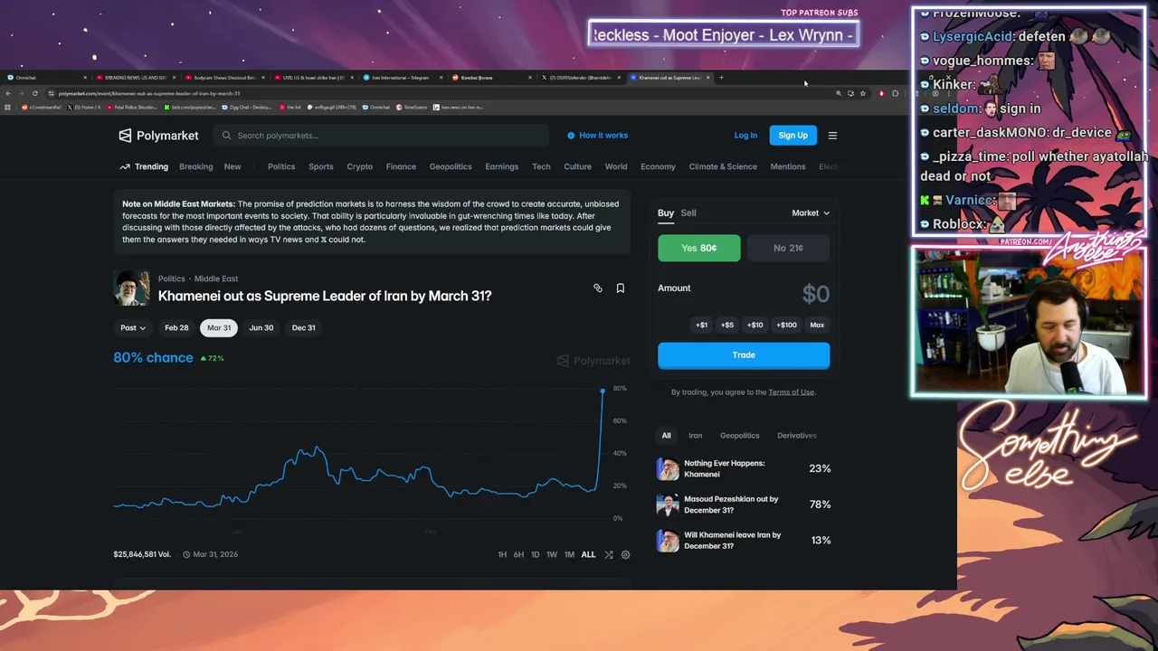
Task: Bookmark the Khamenei market
Action: (x=621, y=288)
